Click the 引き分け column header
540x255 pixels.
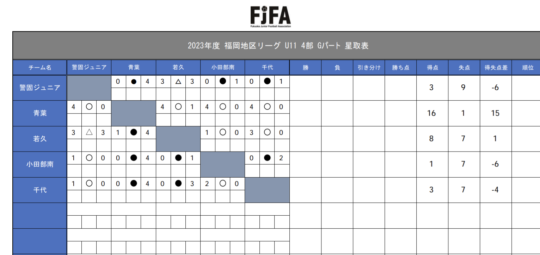click(369, 68)
